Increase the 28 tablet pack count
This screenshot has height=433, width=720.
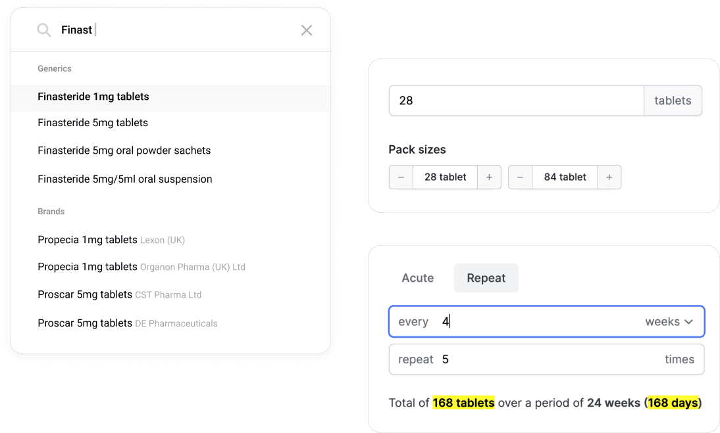[489, 177]
